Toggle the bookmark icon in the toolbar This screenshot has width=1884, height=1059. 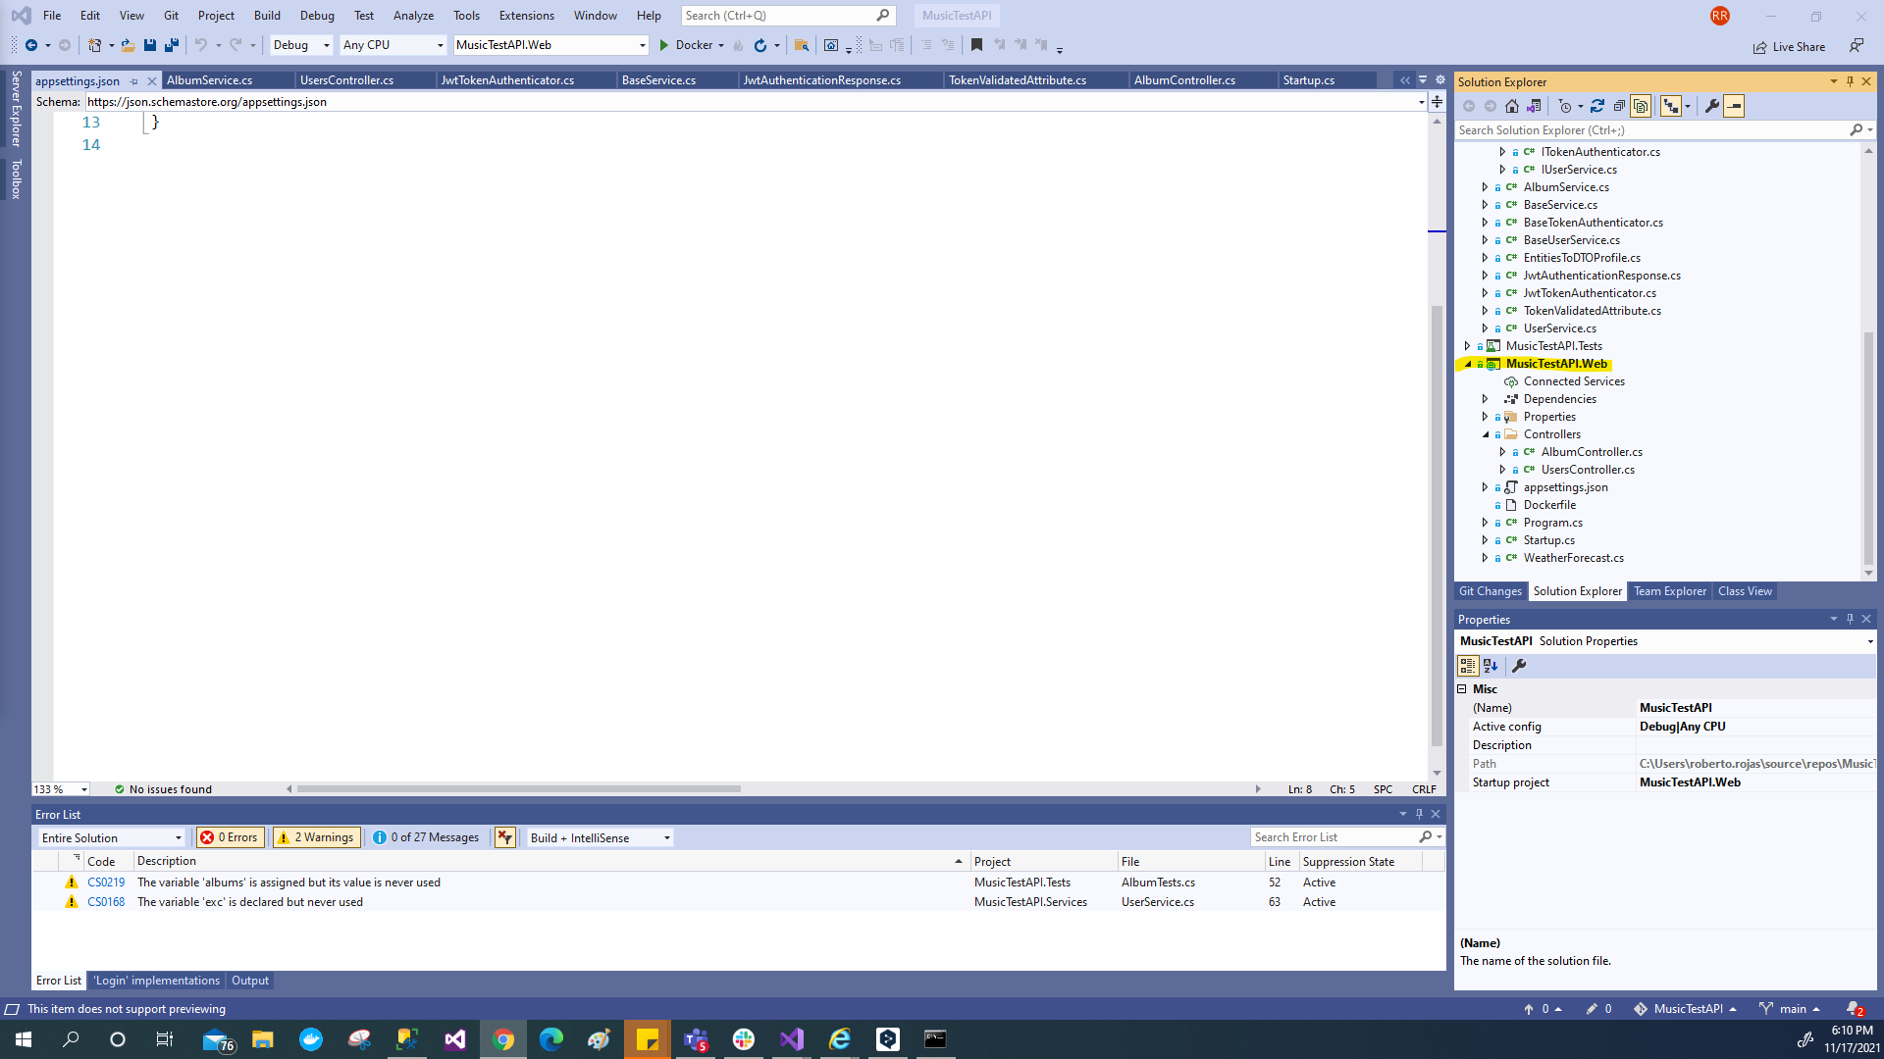976,45
